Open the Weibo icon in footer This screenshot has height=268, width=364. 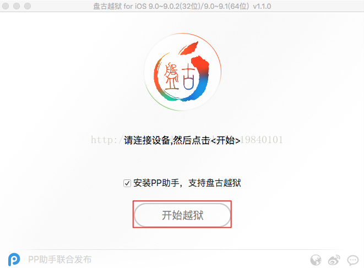point(334,260)
